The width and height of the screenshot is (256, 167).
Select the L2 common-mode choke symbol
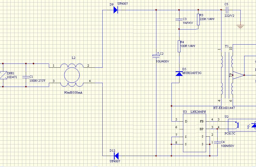pos(72,75)
